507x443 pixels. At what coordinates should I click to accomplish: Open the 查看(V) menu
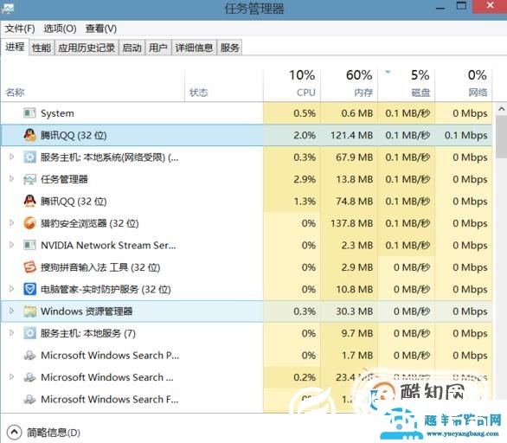coord(101,29)
